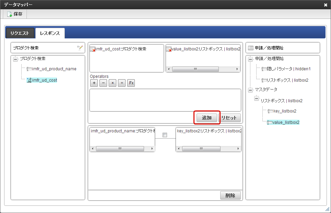
Task: Click imfr_ud_cost:プロダクト検索 mapping source text
Action: 121,49
